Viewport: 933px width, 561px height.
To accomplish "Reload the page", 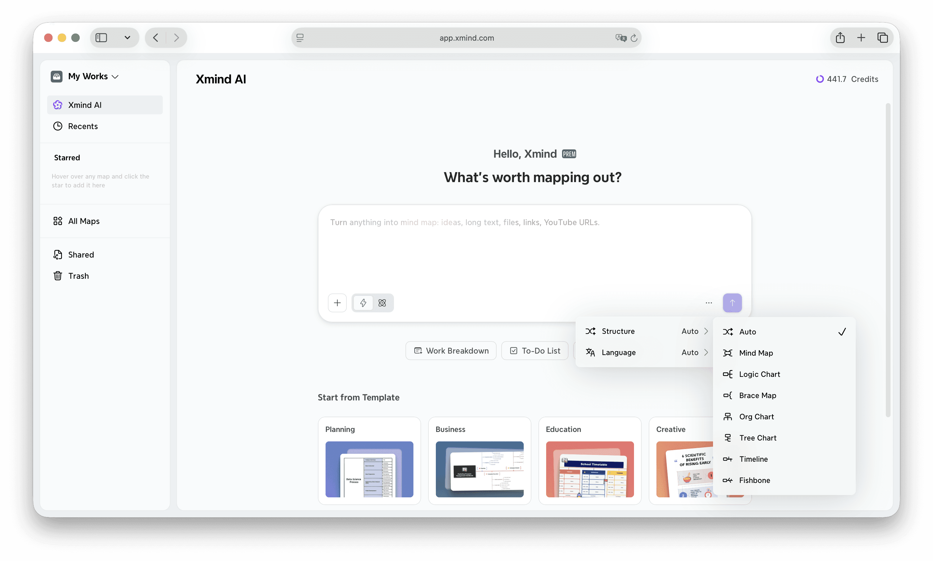I will 634,38.
